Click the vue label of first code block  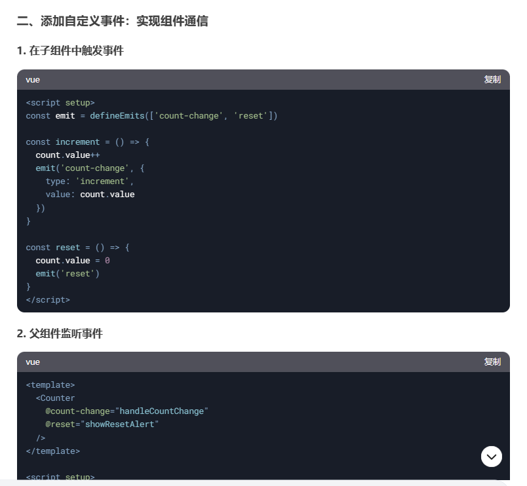pos(33,80)
